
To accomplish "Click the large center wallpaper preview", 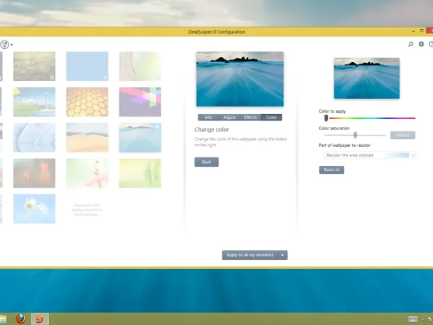I will [x=240, y=79].
